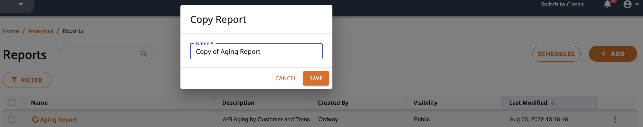Click the plus icon in Add button
This screenshot has width=643, height=127.
(603, 54)
